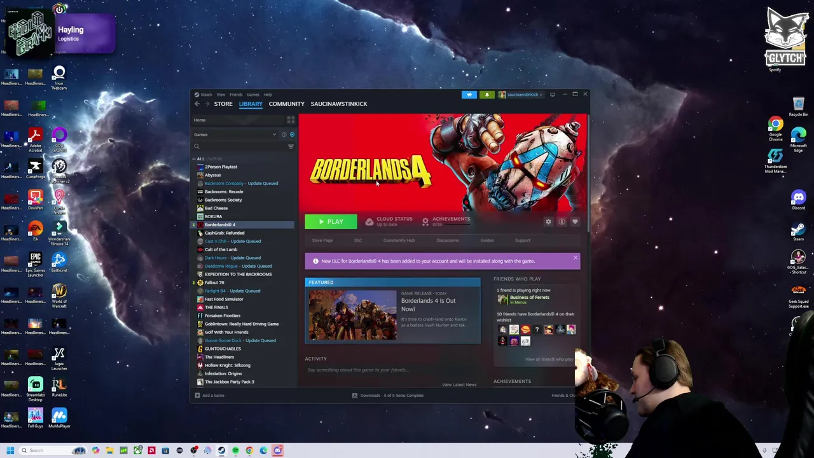The height and width of the screenshot is (458, 814).
Task: Toggle sort by recent activity clock icon
Action: [284, 134]
